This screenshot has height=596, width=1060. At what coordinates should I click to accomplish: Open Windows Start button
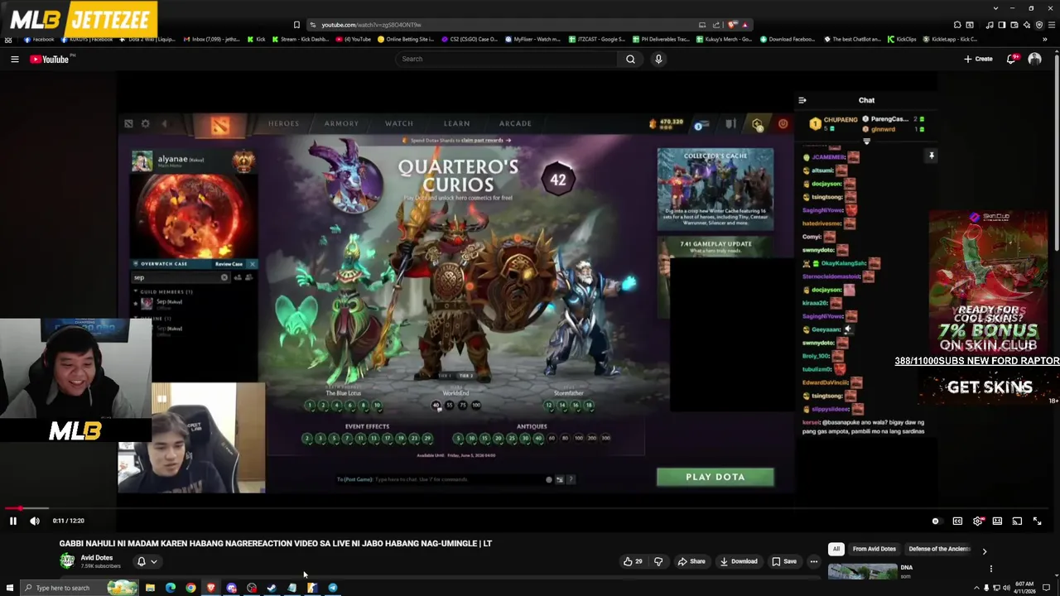10,588
